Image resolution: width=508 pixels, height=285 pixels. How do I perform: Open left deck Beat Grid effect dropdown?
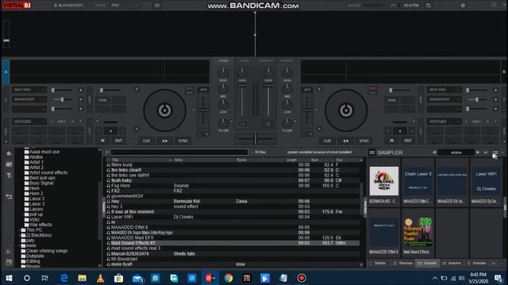pyautogui.click(x=29, y=89)
